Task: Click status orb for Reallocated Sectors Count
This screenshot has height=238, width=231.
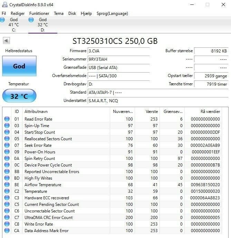Action: (x=7, y=139)
